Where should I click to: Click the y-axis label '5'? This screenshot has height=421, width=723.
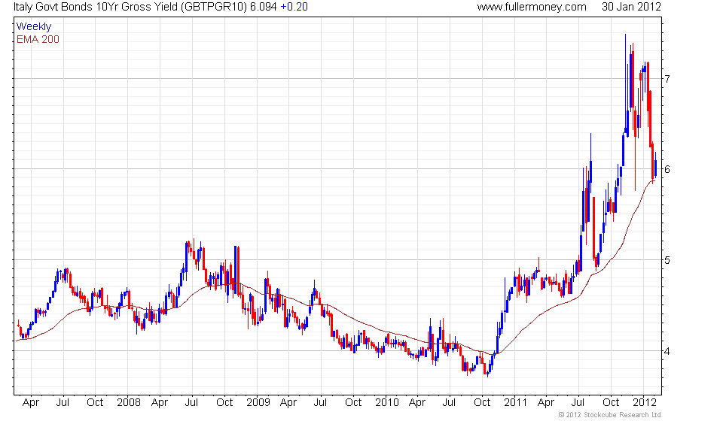coord(667,260)
